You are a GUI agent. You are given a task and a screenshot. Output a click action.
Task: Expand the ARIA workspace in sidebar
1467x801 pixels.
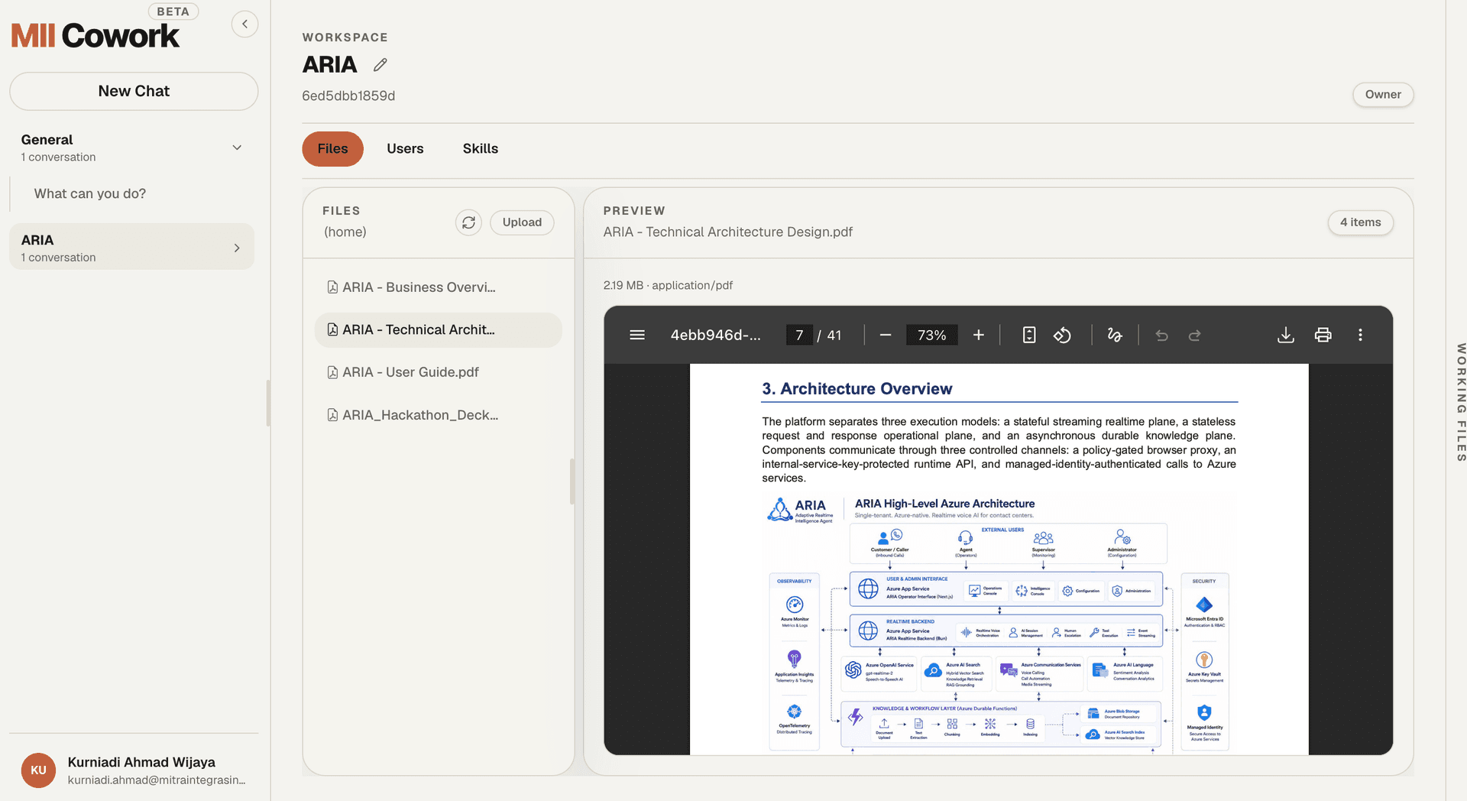tap(237, 248)
